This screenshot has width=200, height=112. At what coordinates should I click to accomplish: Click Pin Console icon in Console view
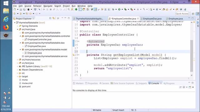click(180, 87)
